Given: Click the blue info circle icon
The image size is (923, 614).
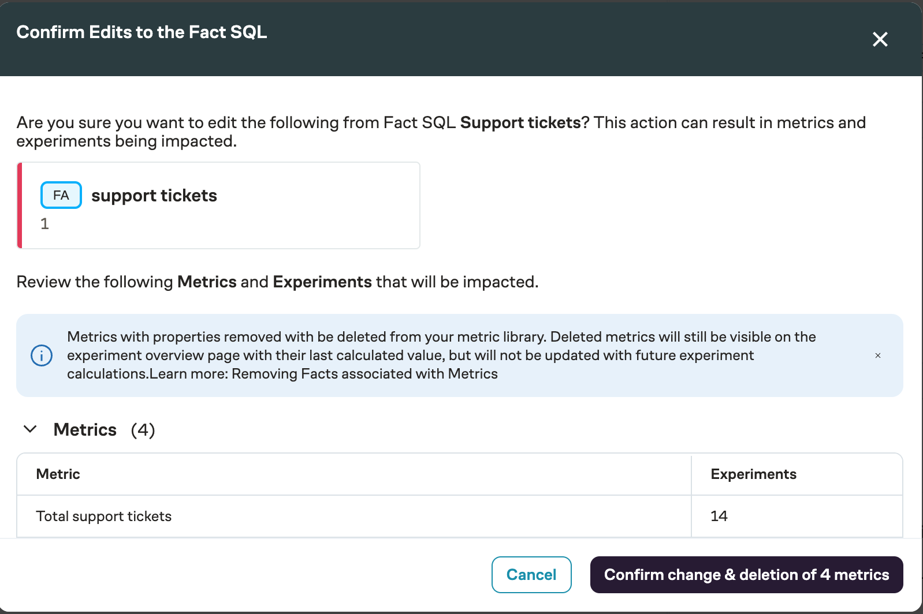Looking at the screenshot, I should pos(42,355).
